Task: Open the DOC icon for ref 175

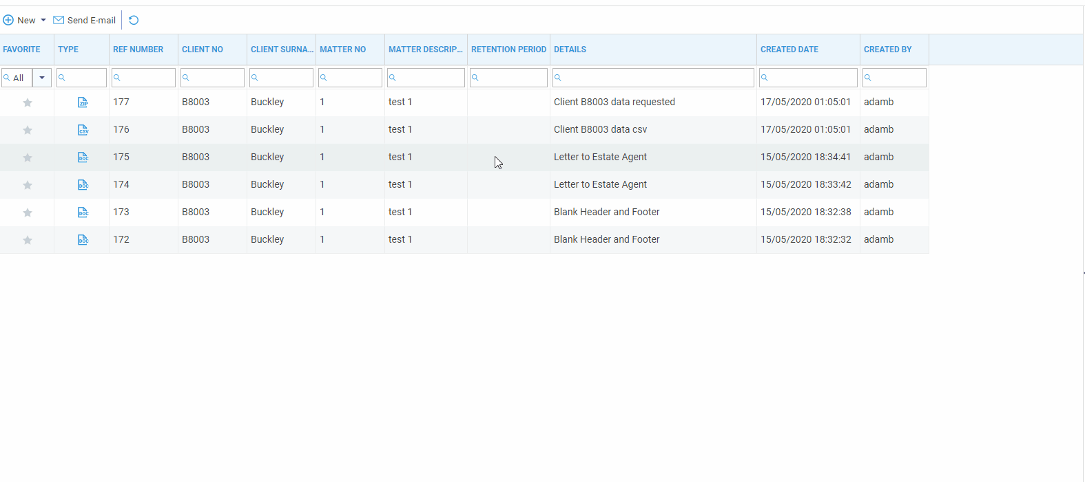Action: 83,157
